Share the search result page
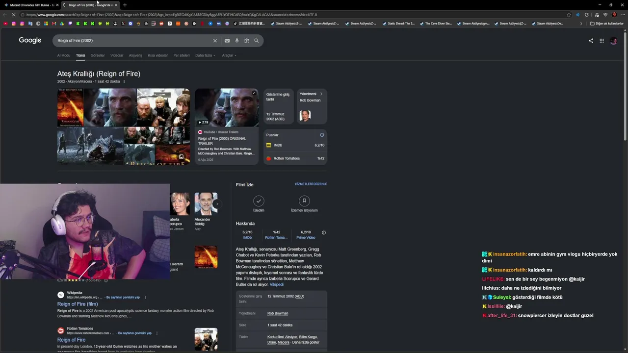 [x=591, y=41]
